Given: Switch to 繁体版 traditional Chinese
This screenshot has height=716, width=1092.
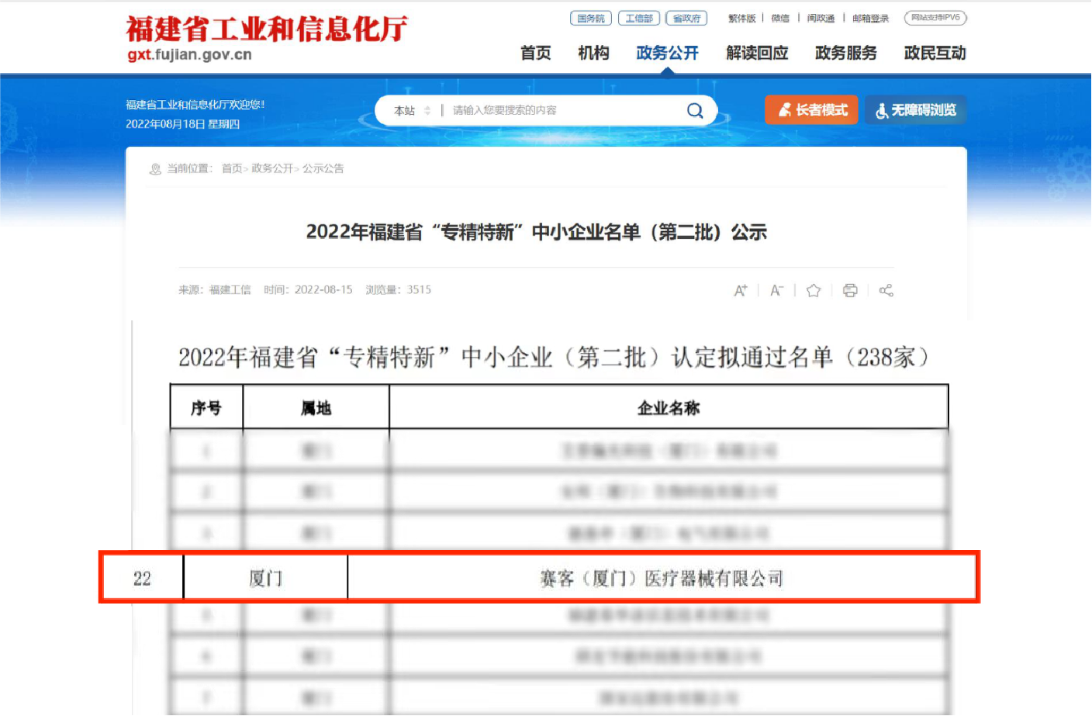Looking at the screenshot, I should (x=741, y=18).
